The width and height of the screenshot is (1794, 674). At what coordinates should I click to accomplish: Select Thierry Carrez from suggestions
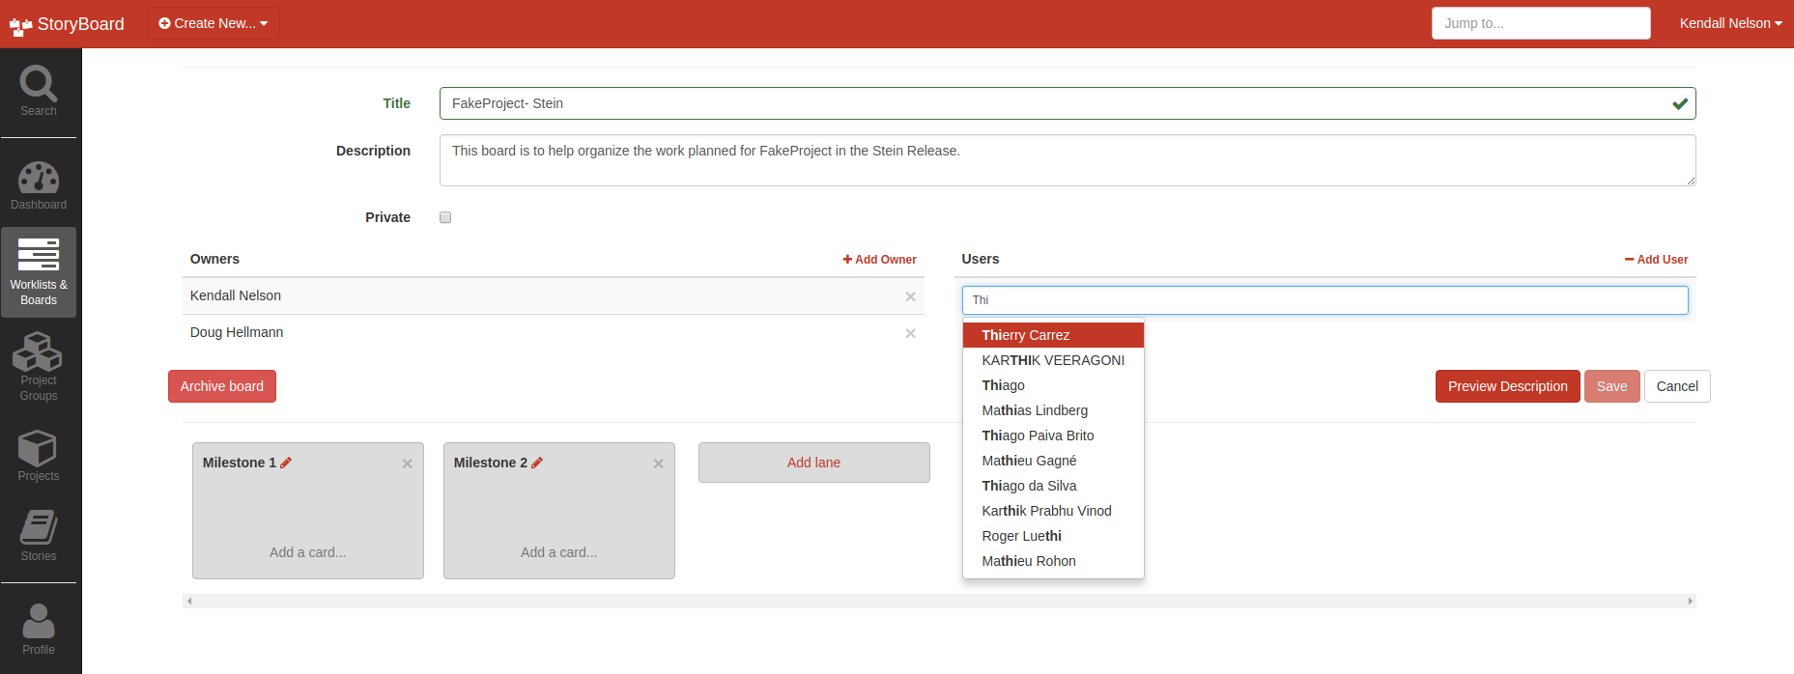click(x=1025, y=335)
